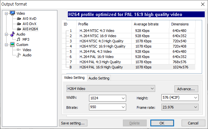This screenshot has height=129, width=208.
Task: Select the Custom Audio tree item
Action: (x=27, y=55)
